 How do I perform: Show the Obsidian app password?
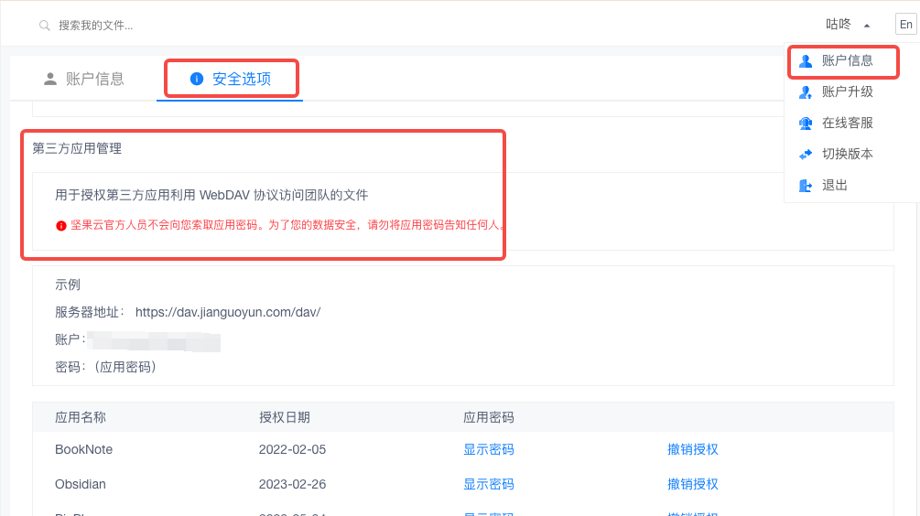(x=488, y=484)
